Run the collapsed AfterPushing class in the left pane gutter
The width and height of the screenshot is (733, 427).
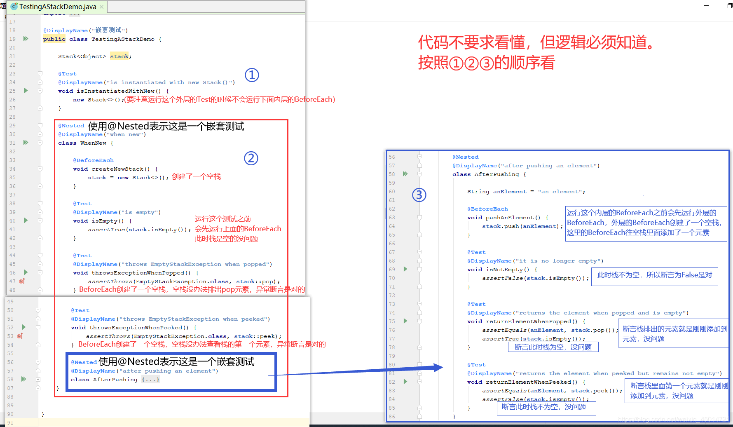coord(23,379)
